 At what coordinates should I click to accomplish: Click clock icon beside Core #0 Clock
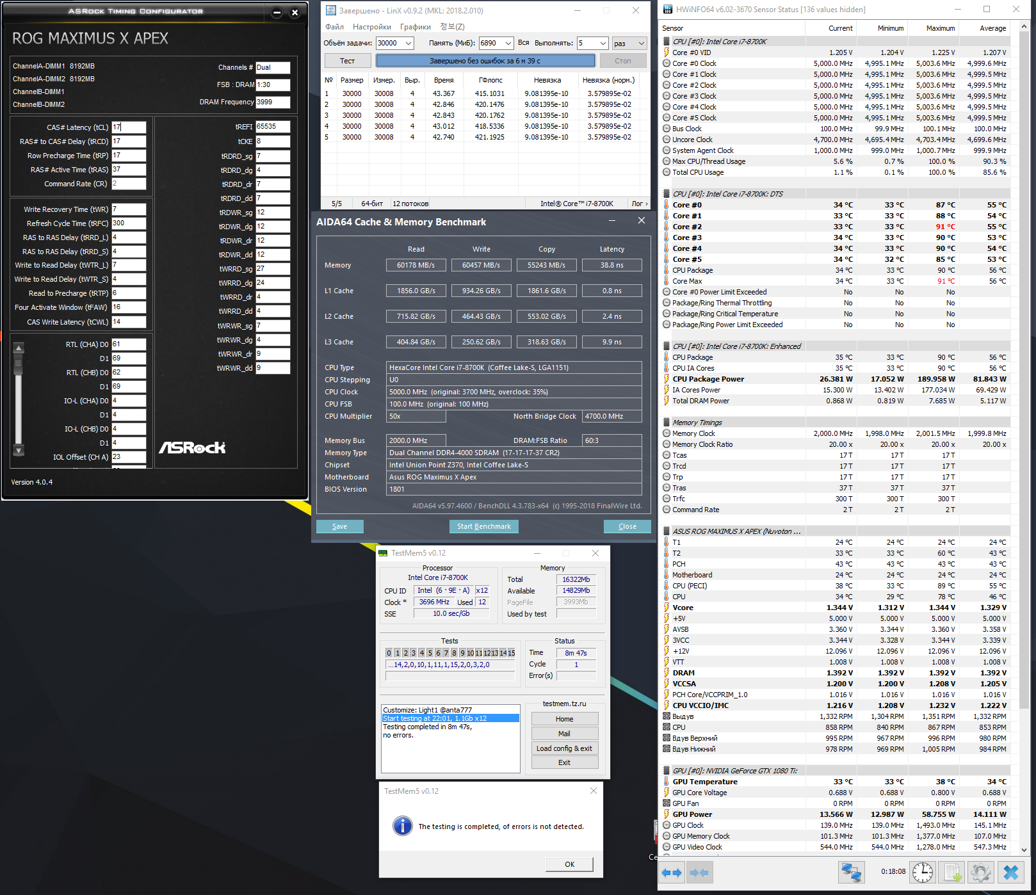(x=667, y=63)
